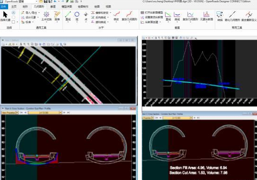Click the 转换 transform tool icon

tap(220, 16)
